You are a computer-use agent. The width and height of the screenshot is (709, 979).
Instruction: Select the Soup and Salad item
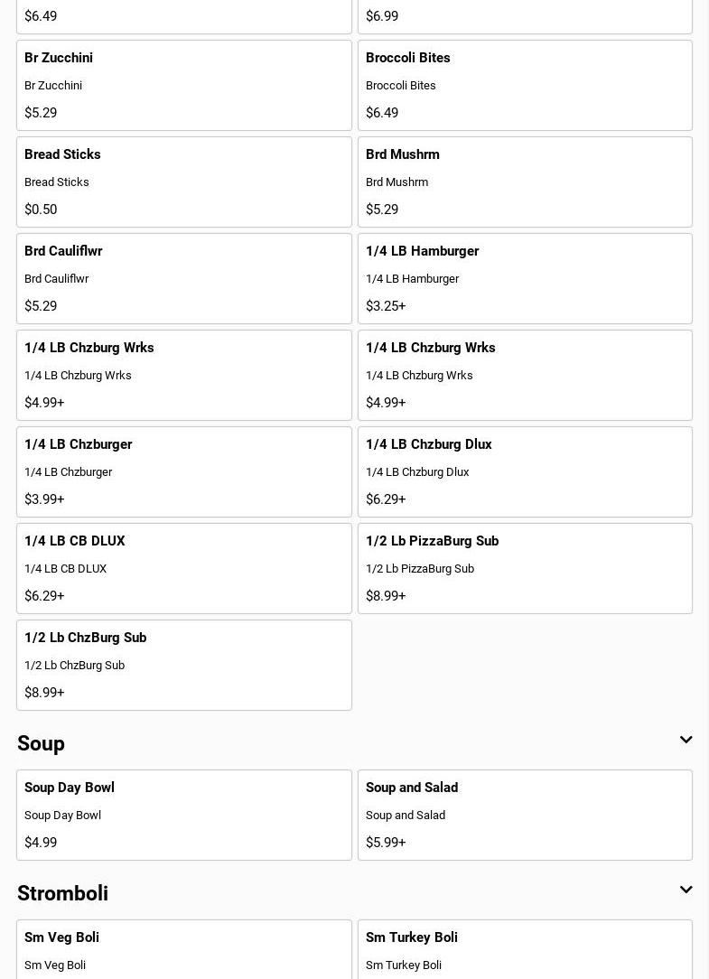pyautogui.click(x=525, y=815)
